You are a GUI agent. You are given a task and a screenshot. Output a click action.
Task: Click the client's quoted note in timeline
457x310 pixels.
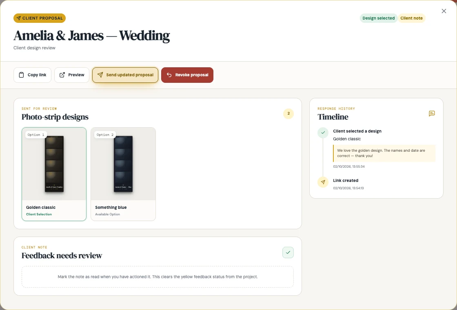384,153
